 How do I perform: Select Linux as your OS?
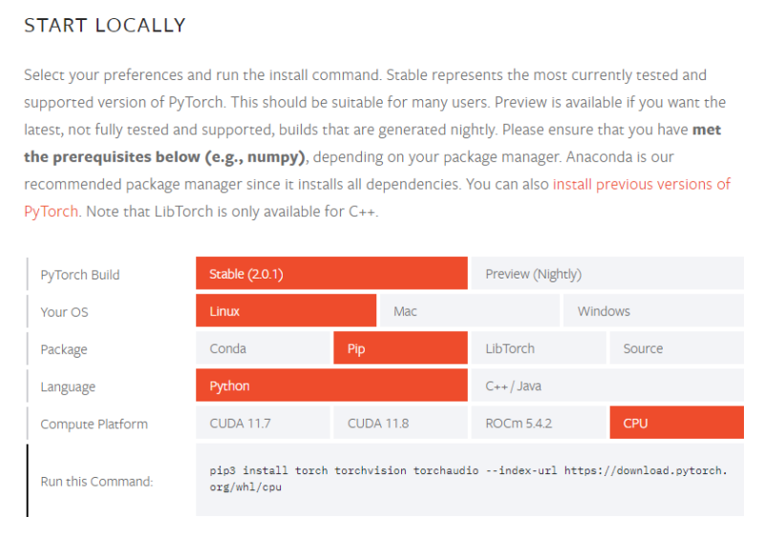coord(286,311)
